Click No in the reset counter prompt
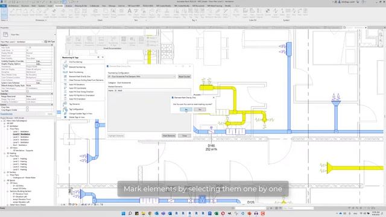 pos(200,109)
